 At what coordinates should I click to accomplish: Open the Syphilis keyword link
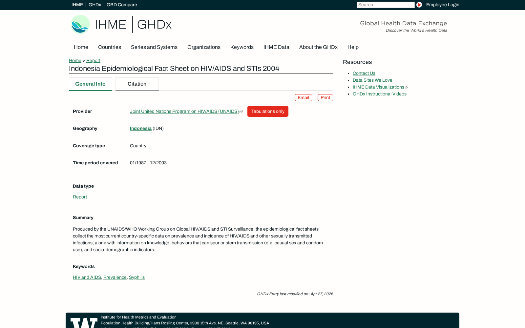point(137,277)
